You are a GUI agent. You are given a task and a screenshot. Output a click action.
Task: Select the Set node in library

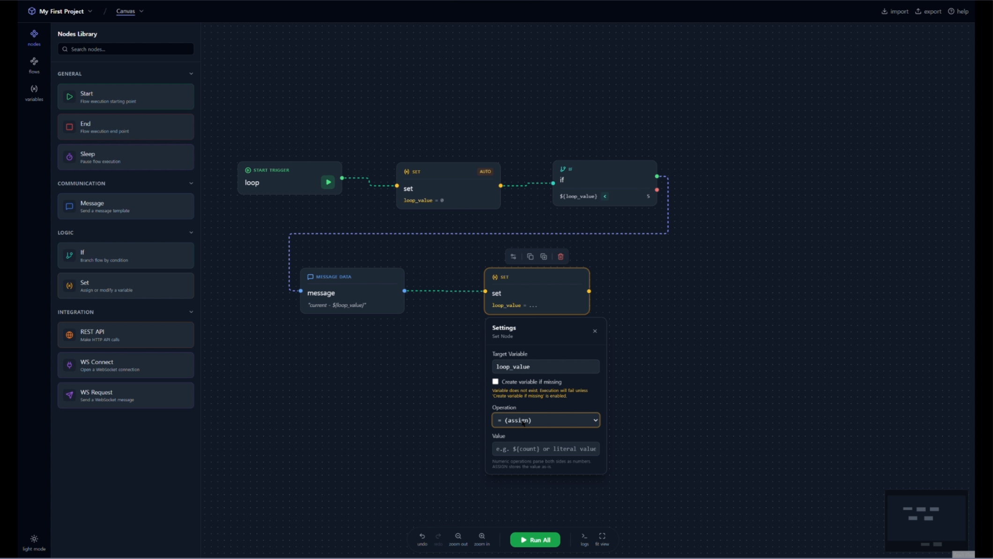click(x=126, y=286)
